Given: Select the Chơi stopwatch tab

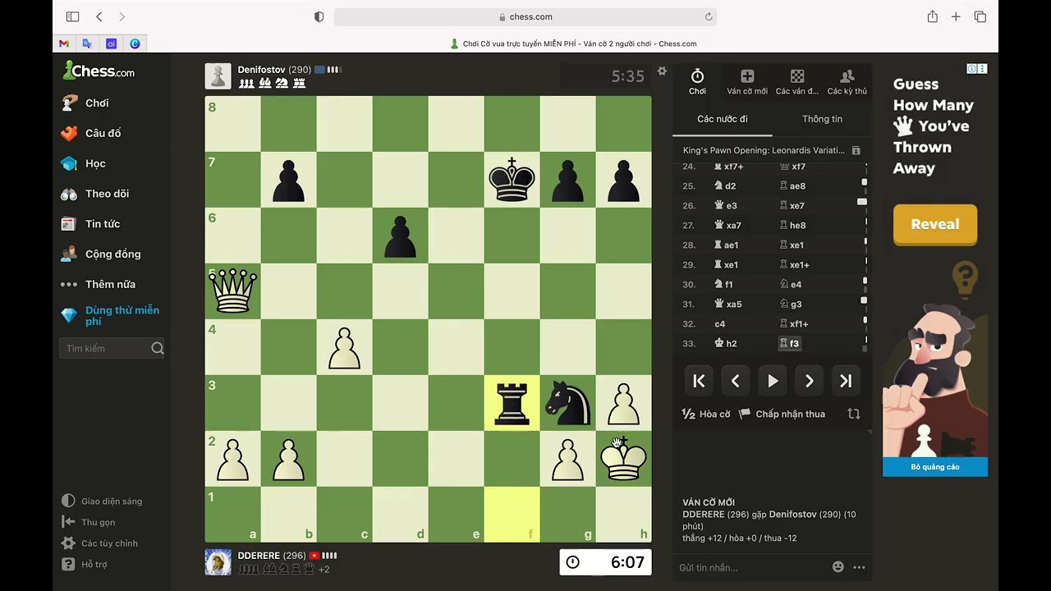Looking at the screenshot, I should [697, 82].
